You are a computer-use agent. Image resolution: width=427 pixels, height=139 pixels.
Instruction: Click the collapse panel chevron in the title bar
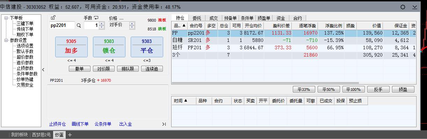[415, 7]
